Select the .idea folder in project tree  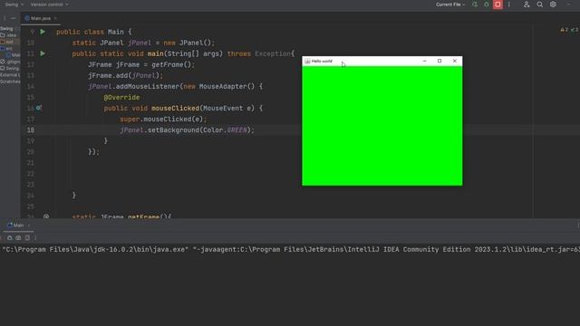[9, 35]
